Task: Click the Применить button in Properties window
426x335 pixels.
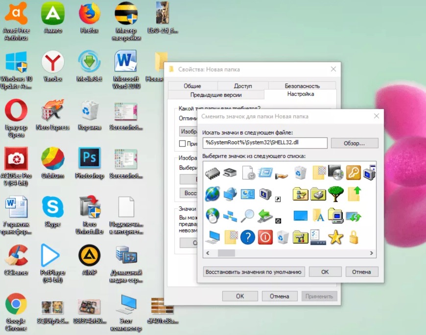Action: 319,296
